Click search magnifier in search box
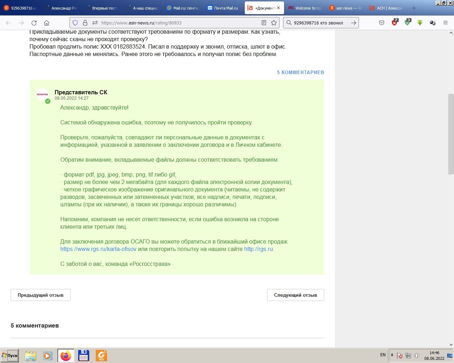This screenshot has height=363, width=454. 289,23
